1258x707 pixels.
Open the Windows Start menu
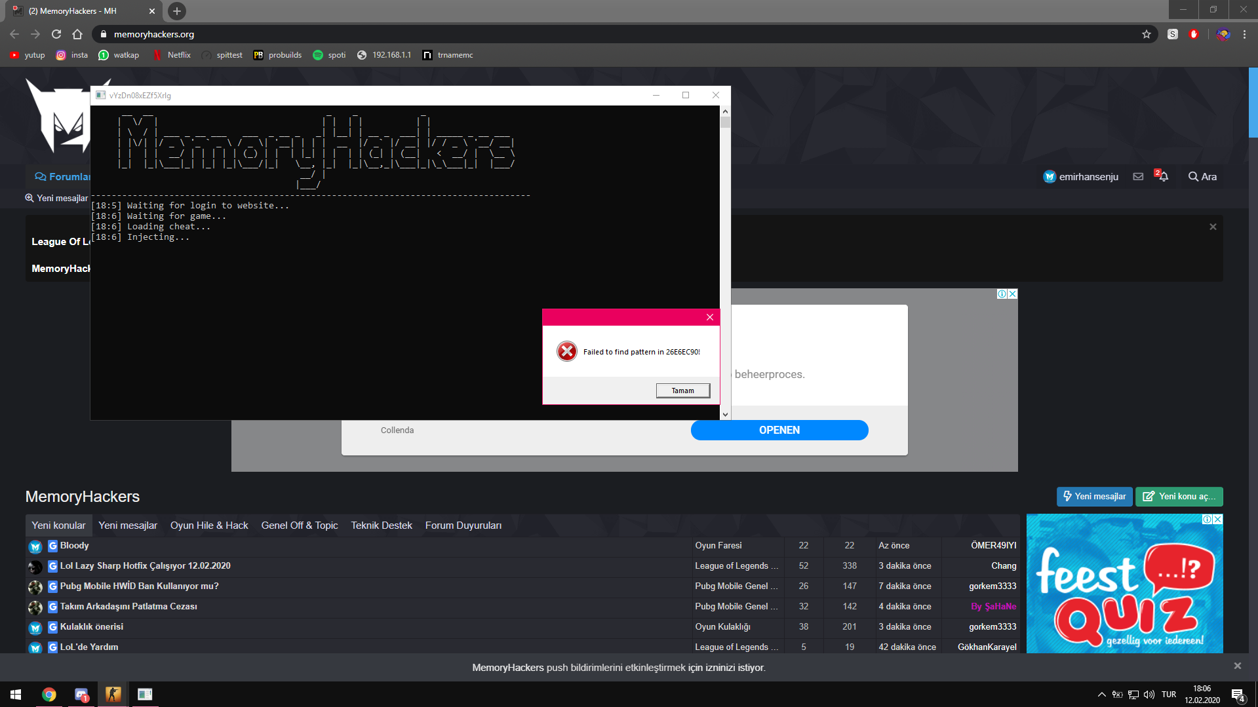click(16, 694)
